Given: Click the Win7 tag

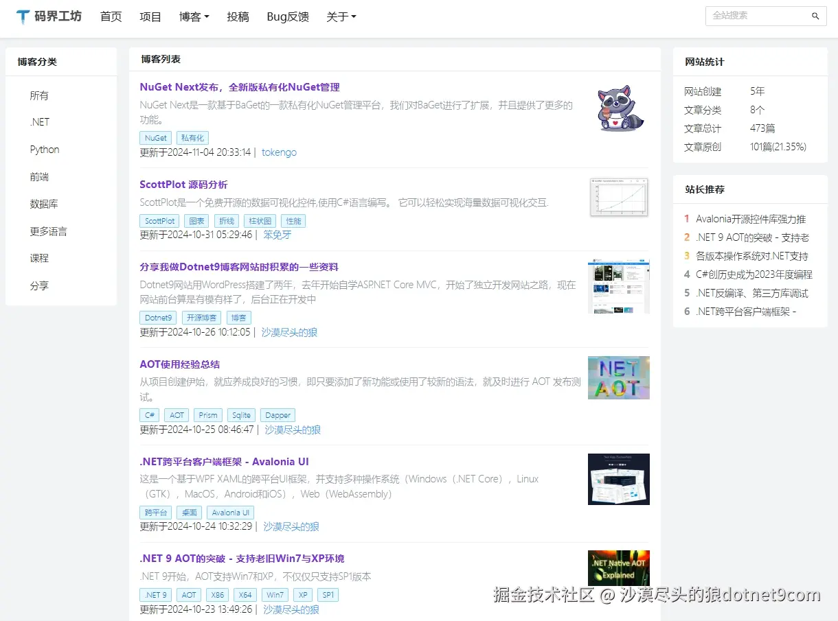Looking at the screenshot, I should (275, 595).
